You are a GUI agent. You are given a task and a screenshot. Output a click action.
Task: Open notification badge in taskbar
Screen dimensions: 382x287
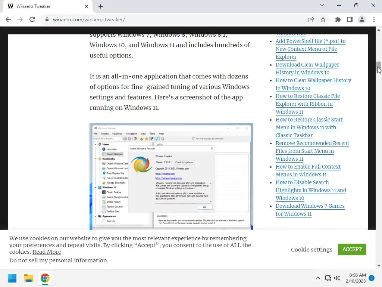coord(372,278)
